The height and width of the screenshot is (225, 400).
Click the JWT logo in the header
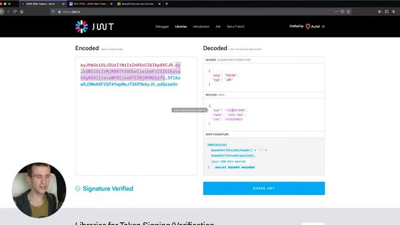(94, 26)
